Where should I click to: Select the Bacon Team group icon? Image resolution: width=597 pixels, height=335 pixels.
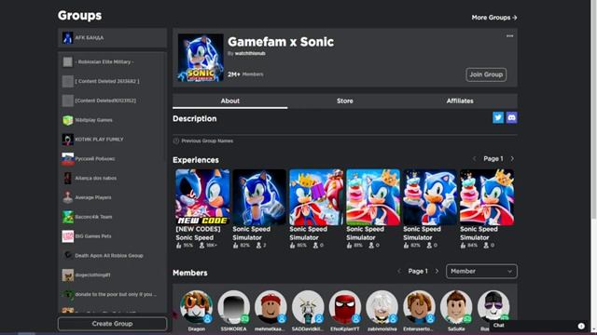(x=67, y=217)
